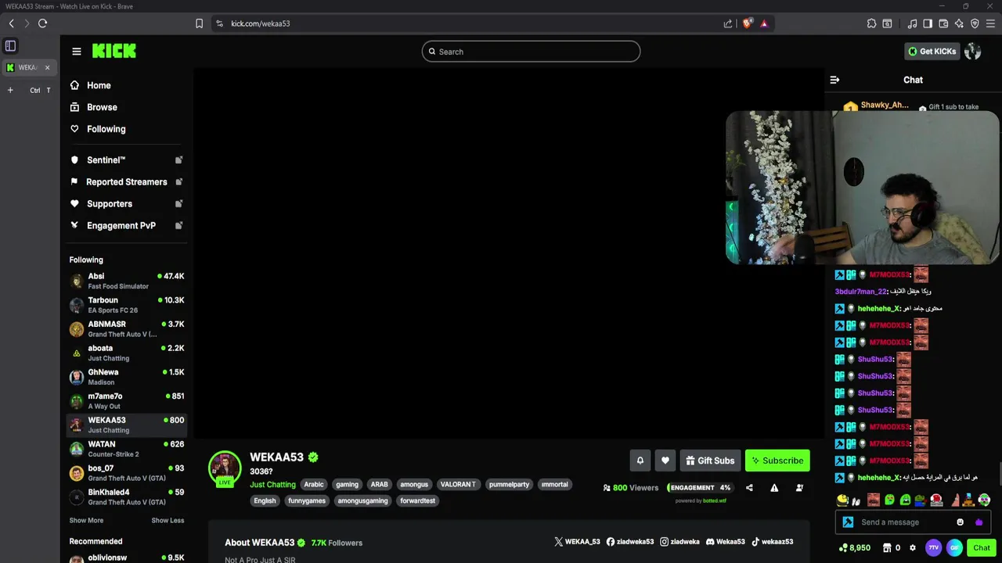The image size is (1002, 563).
Task: Open a new tab with plus button
Action: click(x=10, y=91)
